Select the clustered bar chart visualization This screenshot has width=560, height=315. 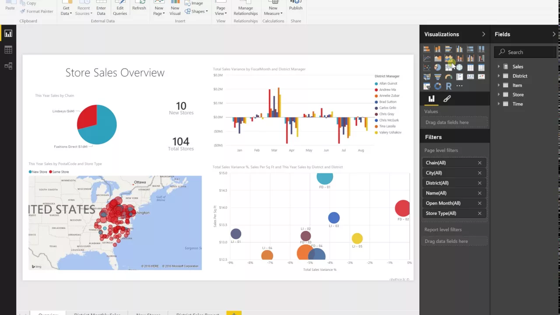[x=448, y=49]
